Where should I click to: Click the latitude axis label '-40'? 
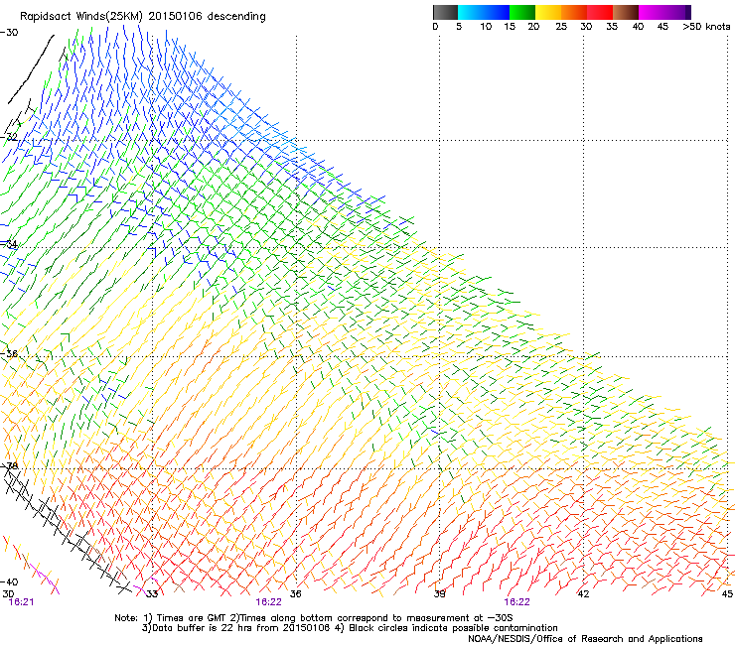coord(9,581)
